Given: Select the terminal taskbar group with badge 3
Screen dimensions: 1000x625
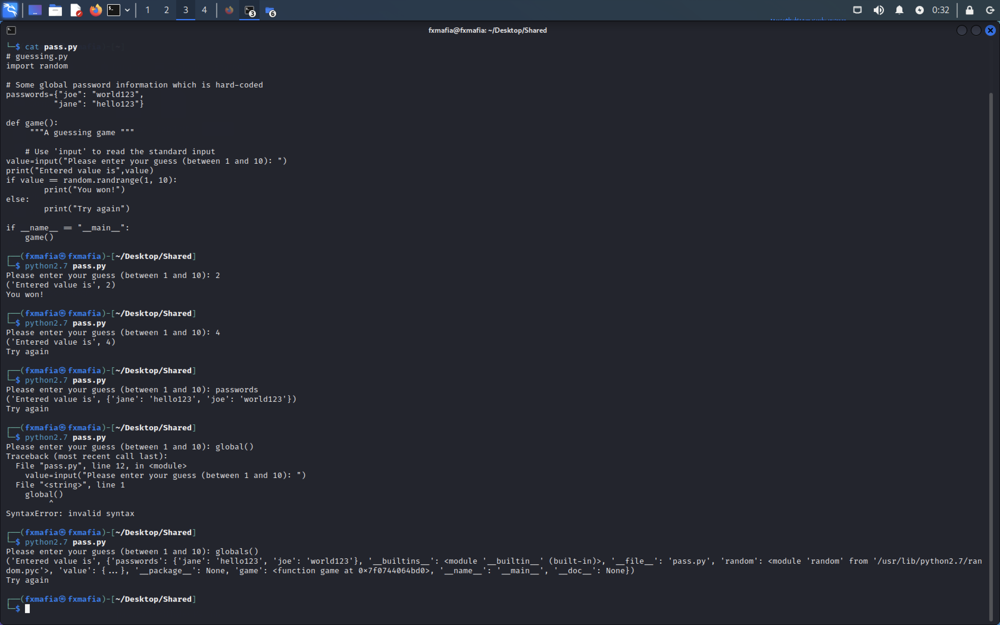Looking at the screenshot, I should coord(250,10).
